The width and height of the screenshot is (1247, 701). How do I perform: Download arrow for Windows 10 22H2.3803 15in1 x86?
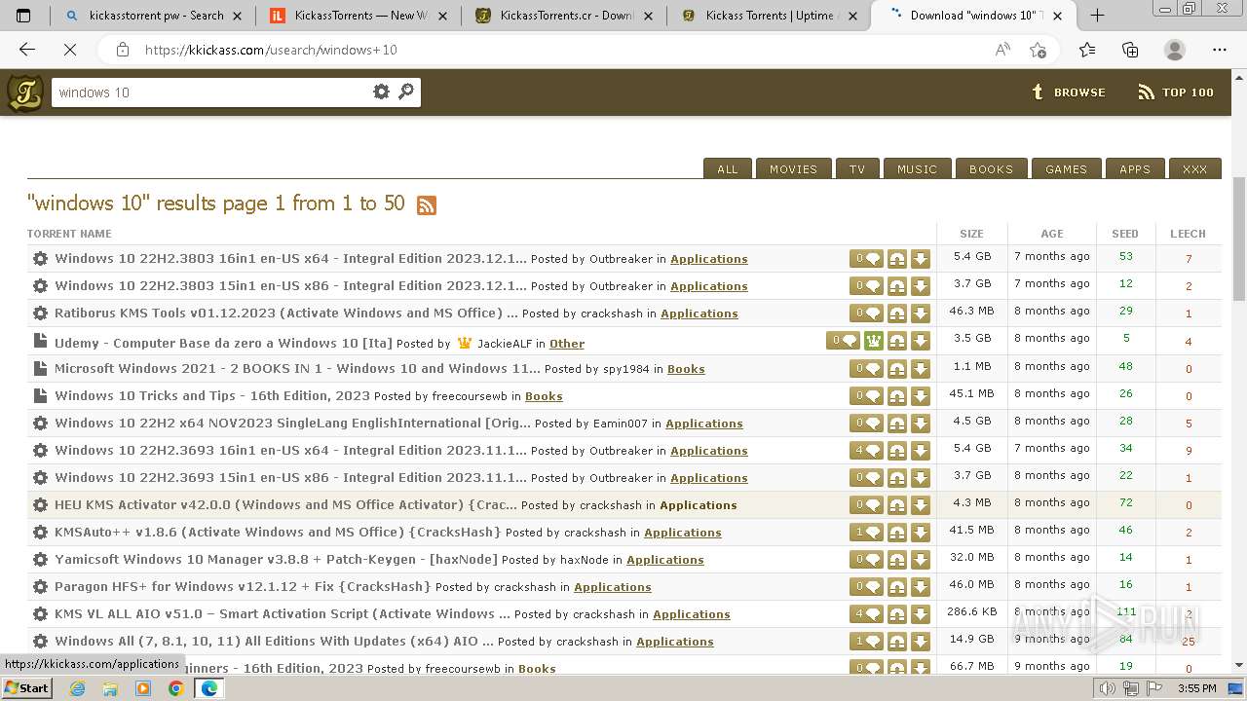point(921,286)
